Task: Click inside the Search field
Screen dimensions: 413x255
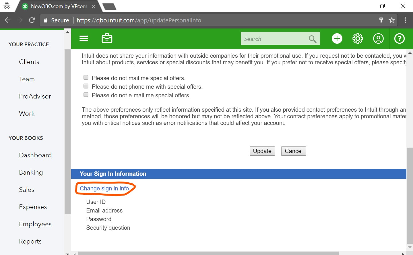Action: pos(274,39)
